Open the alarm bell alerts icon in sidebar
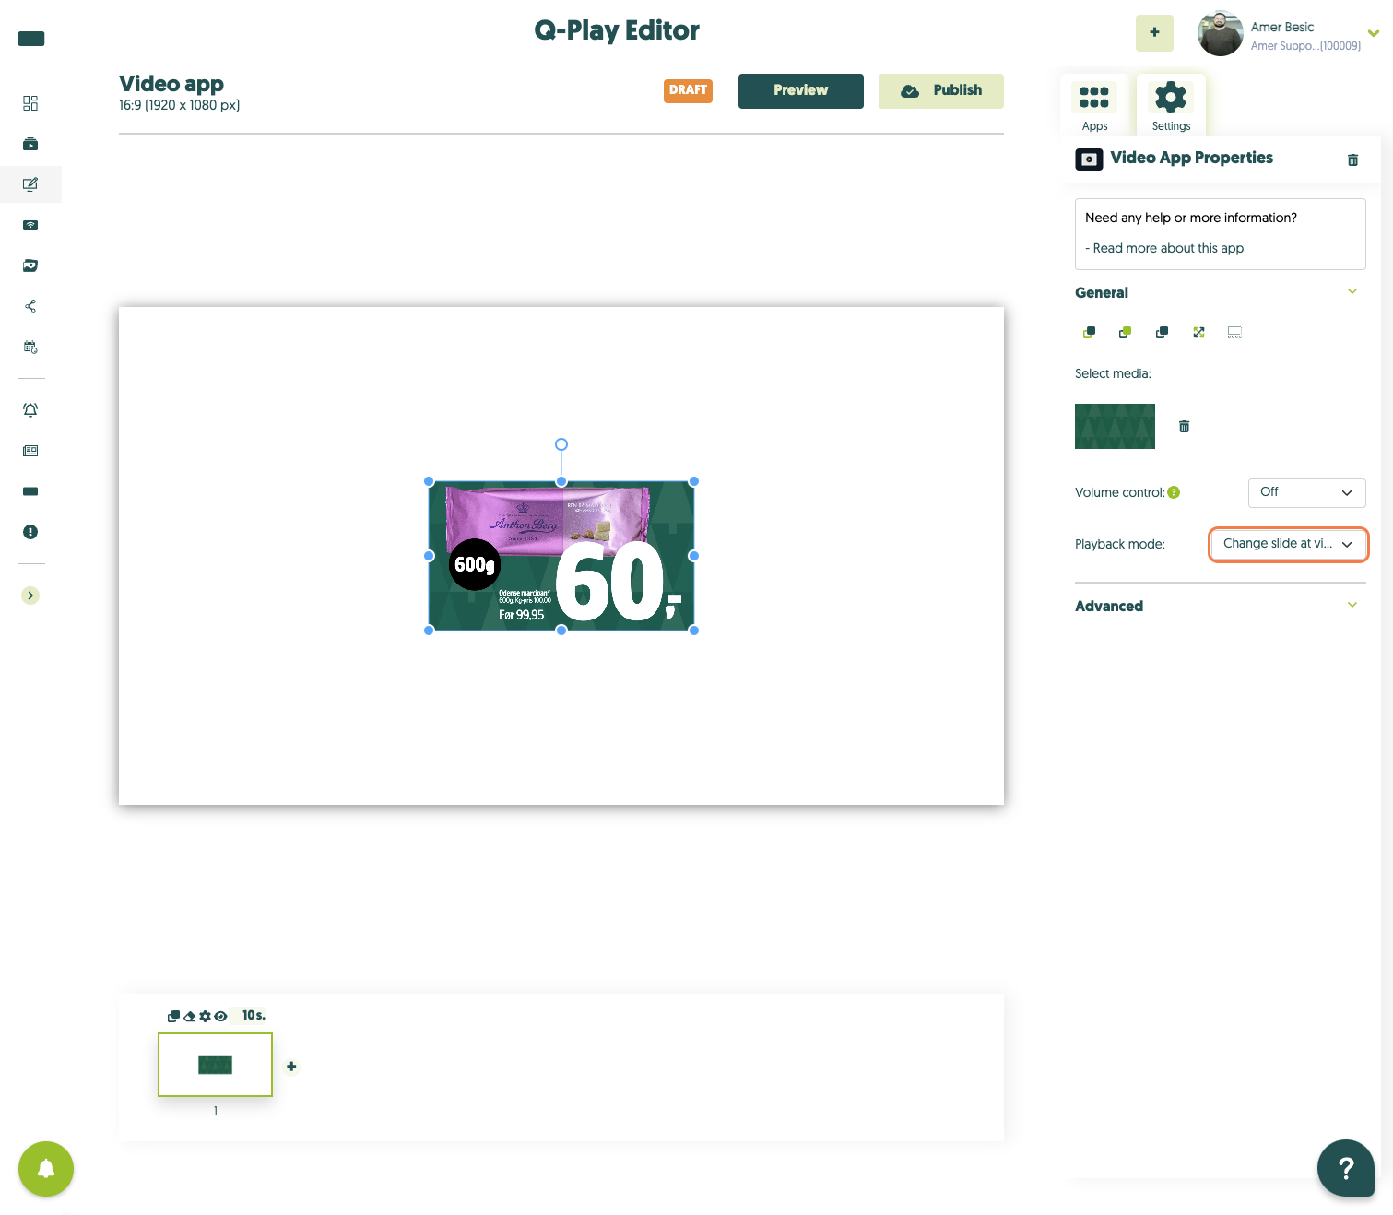Screen dimensions: 1393x1215 (30, 410)
